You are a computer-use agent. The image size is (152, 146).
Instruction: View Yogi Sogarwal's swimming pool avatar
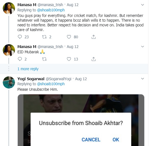point(9,82)
